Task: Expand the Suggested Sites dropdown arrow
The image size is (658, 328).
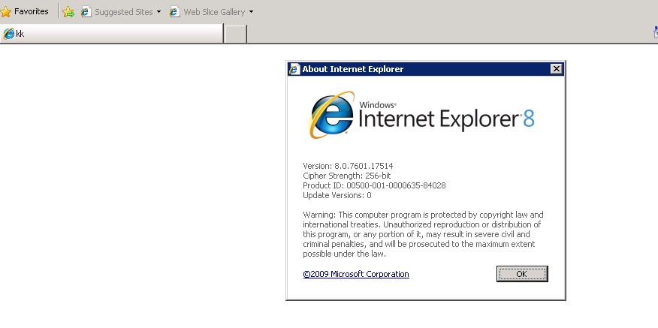Action: [159, 12]
